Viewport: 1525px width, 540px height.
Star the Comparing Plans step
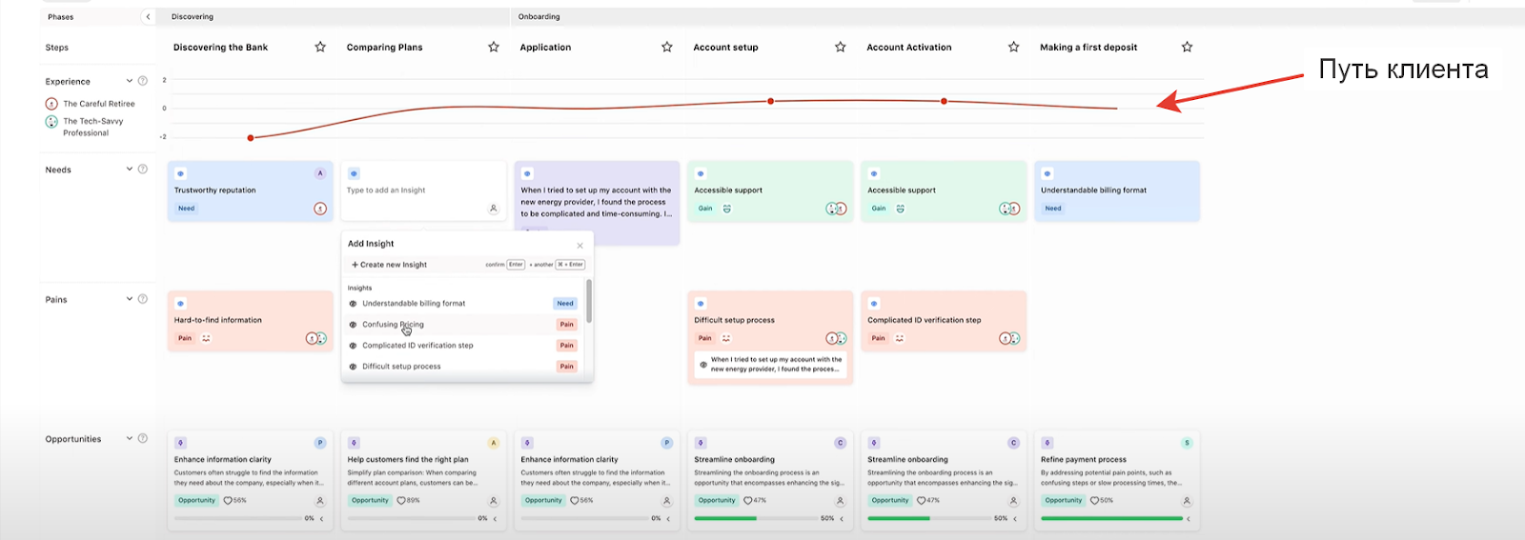494,47
